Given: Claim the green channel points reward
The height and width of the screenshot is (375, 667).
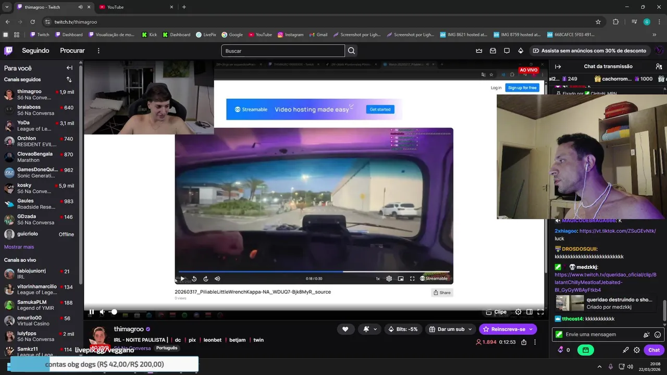Looking at the screenshot, I should point(586,350).
